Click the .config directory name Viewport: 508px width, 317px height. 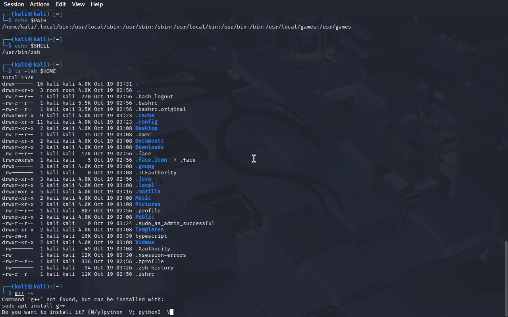pyautogui.click(x=146, y=122)
